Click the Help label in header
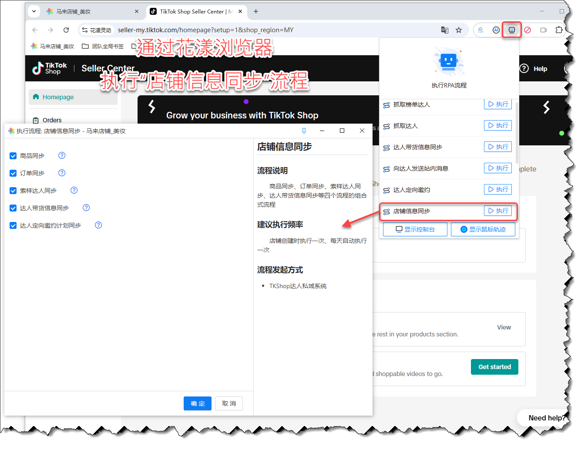588x450 pixels. [x=540, y=69]
